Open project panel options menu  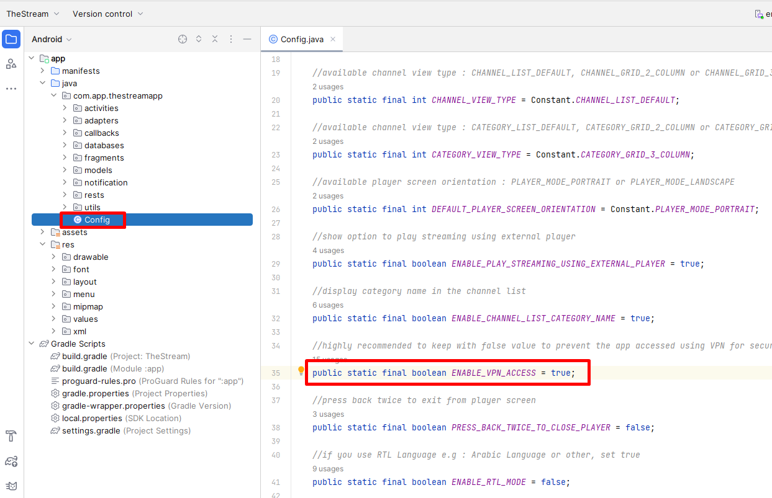coord(231,39)
